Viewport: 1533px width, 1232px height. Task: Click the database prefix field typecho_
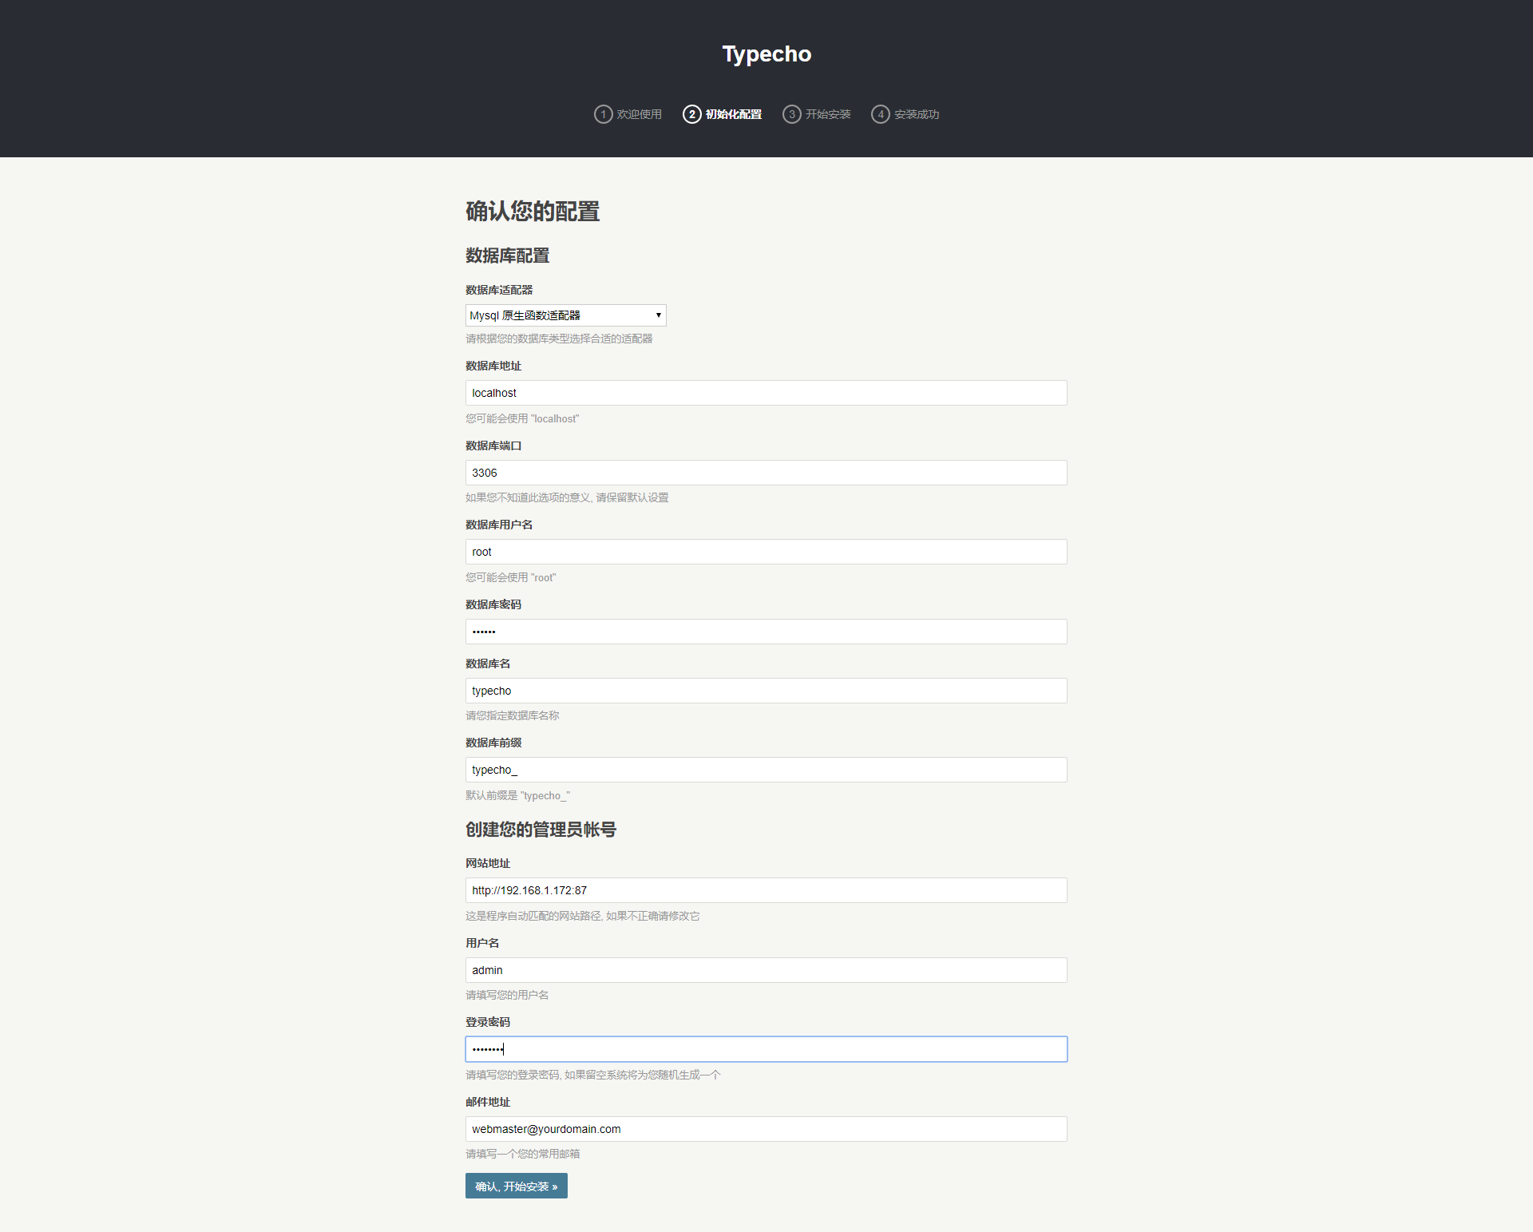pos(766,770)
